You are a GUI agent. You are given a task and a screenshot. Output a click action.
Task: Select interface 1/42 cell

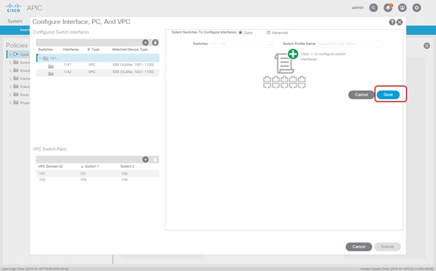click(x=67, y=71)
